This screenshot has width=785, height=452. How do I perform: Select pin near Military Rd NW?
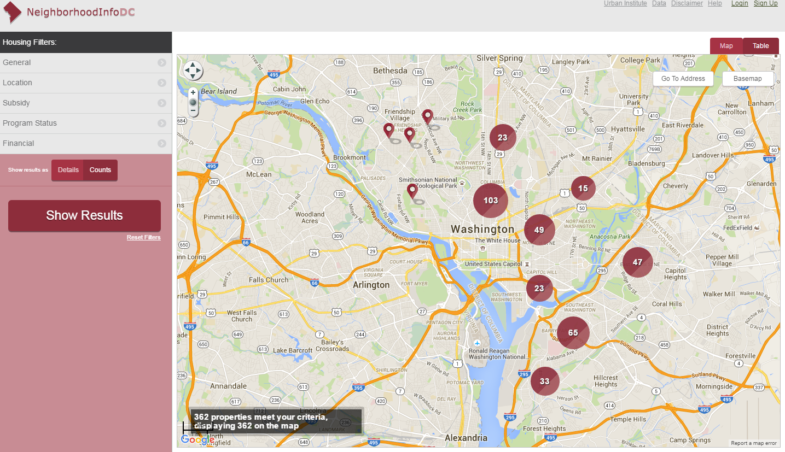tap(427, 117)
